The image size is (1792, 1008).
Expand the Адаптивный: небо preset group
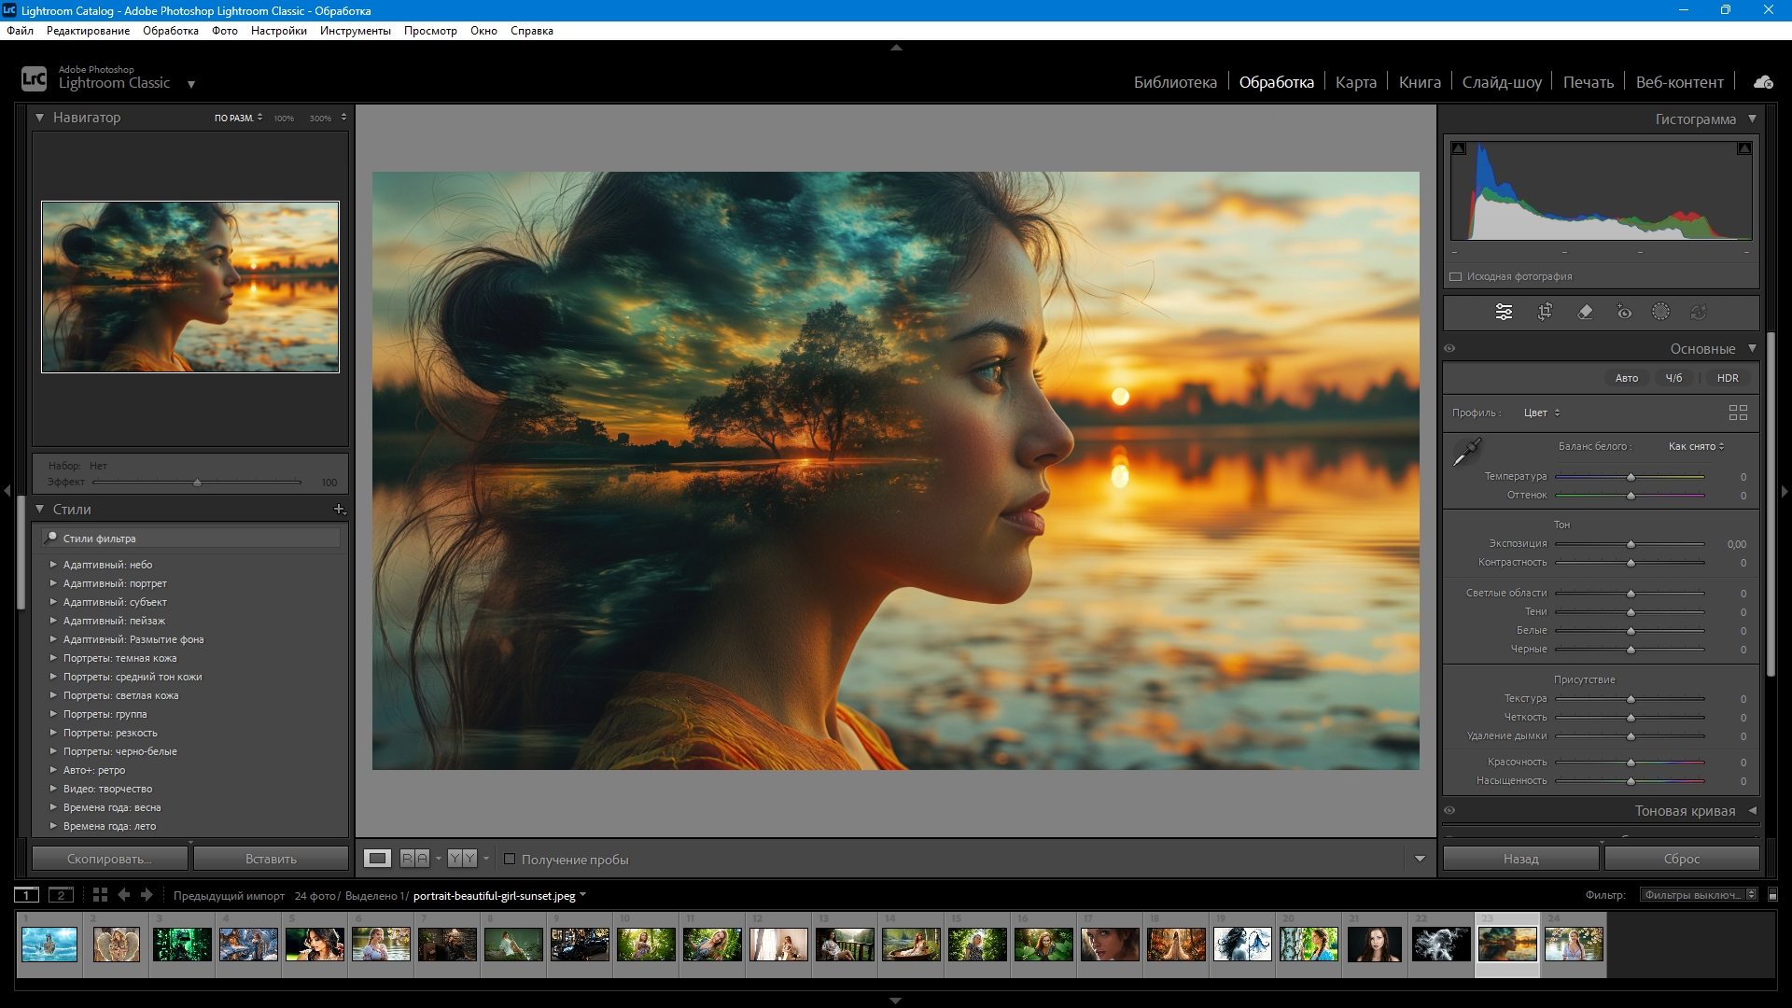coord(53,565)
